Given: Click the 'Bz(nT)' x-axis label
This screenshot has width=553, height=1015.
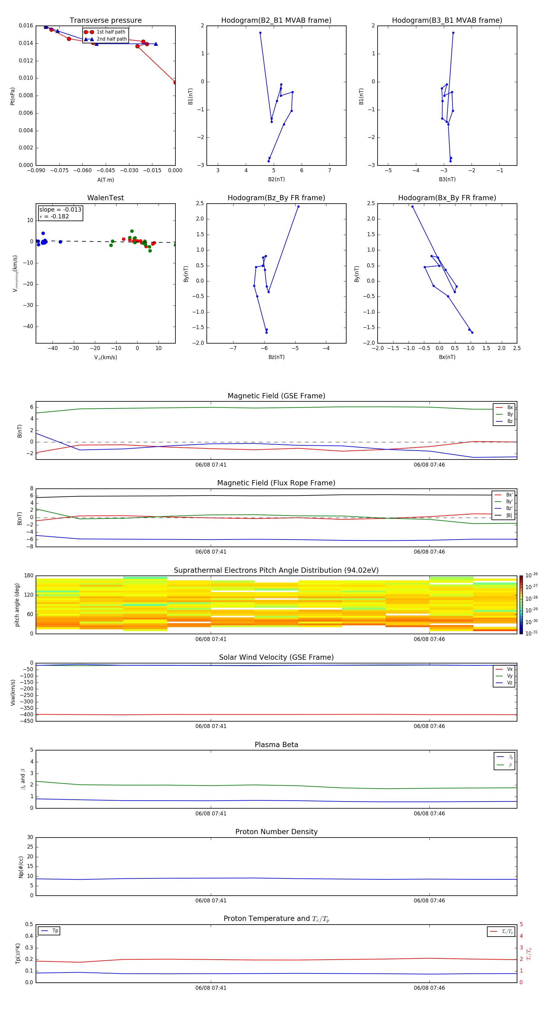Looking at the screenshot, I should pyautogui.click(x=276, y=357).
